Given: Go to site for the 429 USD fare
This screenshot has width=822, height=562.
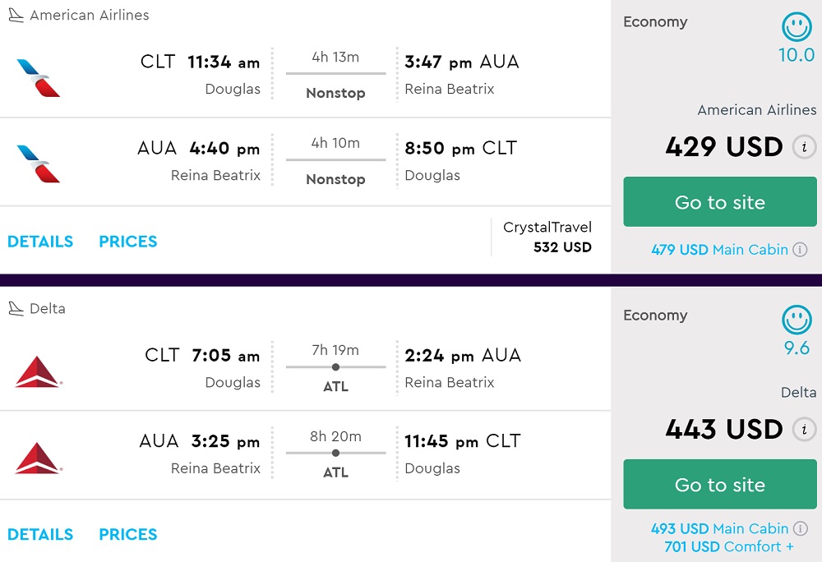Looking at the screenshot, I should click(719, 202).
